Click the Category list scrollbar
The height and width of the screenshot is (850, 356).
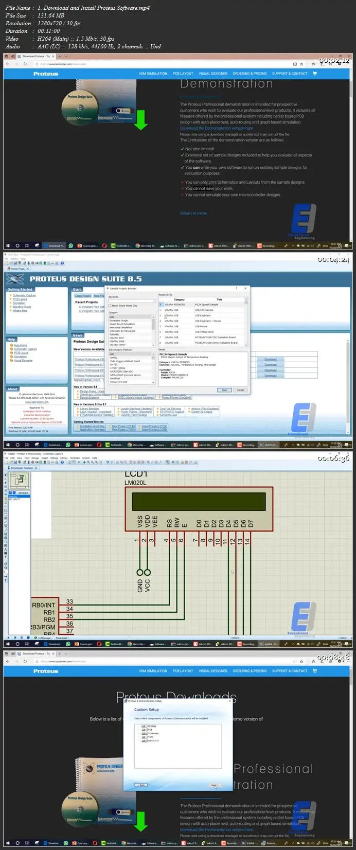[x=153, y=330]
